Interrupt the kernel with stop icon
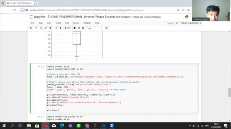Screen dimensions: 231x129 tap(75, 28)
